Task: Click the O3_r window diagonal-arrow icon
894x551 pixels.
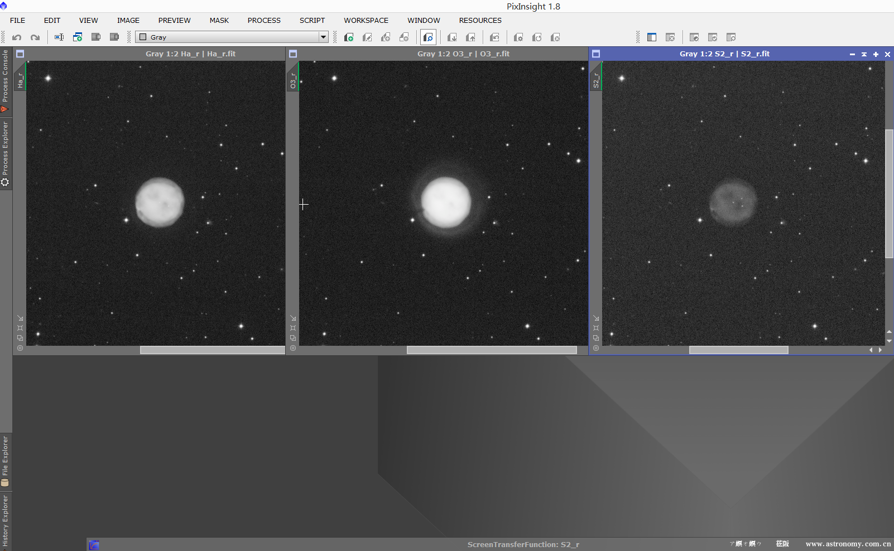Action: (x=293, y=318)
